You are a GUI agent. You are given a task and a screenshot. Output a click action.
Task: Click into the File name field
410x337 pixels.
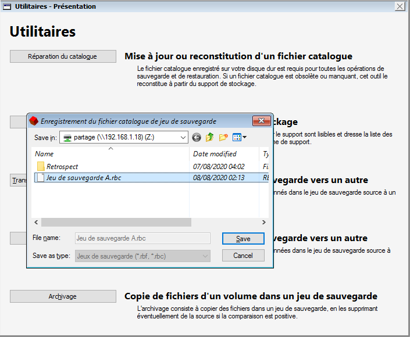click(x=142, y=238)
